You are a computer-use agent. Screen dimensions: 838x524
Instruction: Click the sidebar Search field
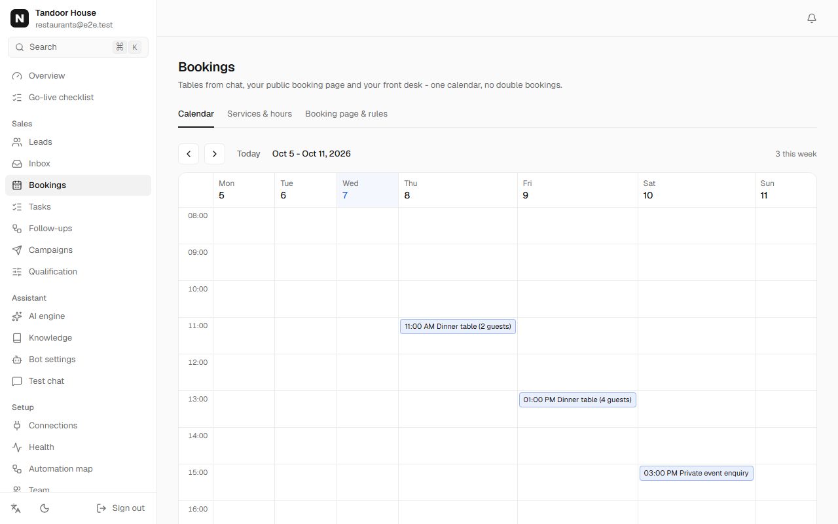(x=78, y=47)
